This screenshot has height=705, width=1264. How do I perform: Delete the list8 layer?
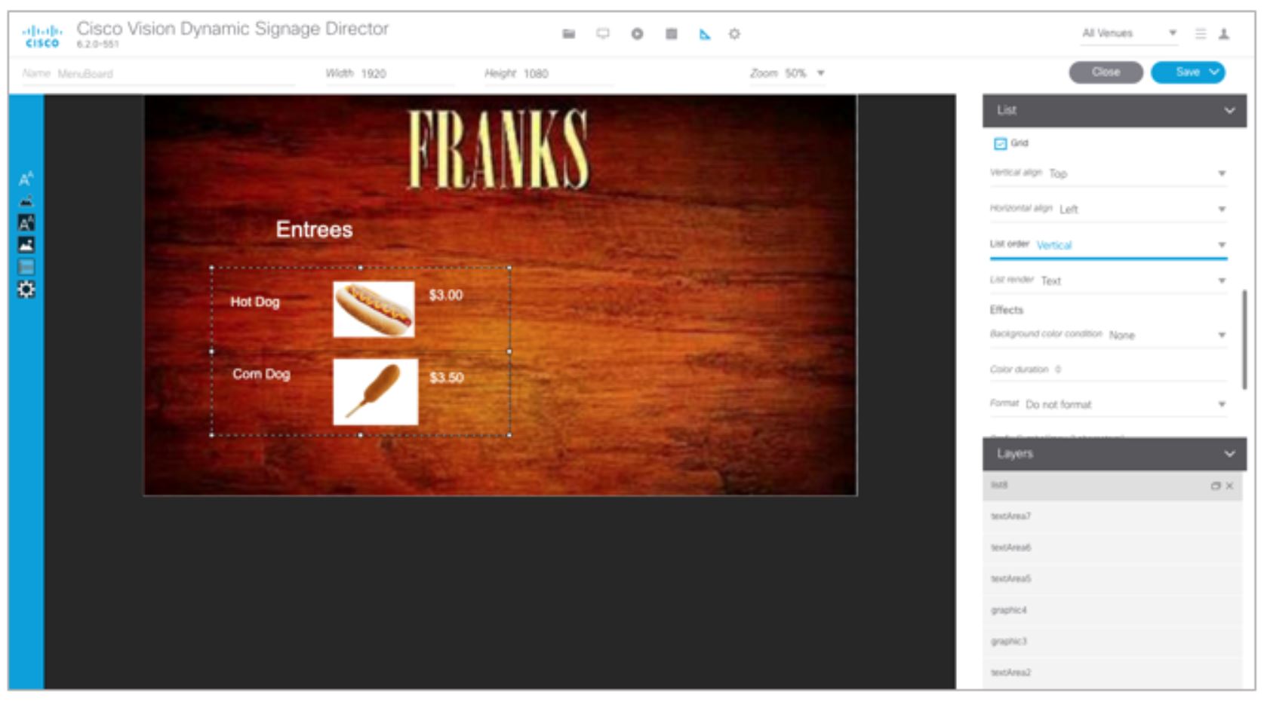tap(1229, 486)
